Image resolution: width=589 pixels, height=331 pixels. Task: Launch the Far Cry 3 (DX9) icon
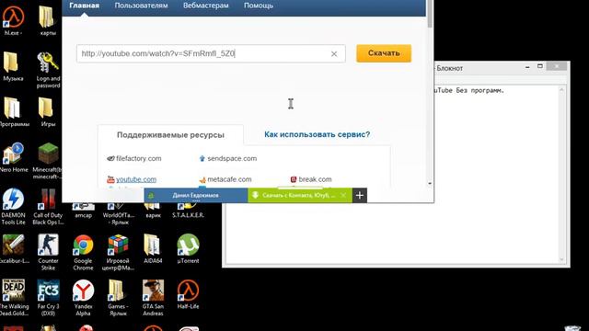(48, 291)
